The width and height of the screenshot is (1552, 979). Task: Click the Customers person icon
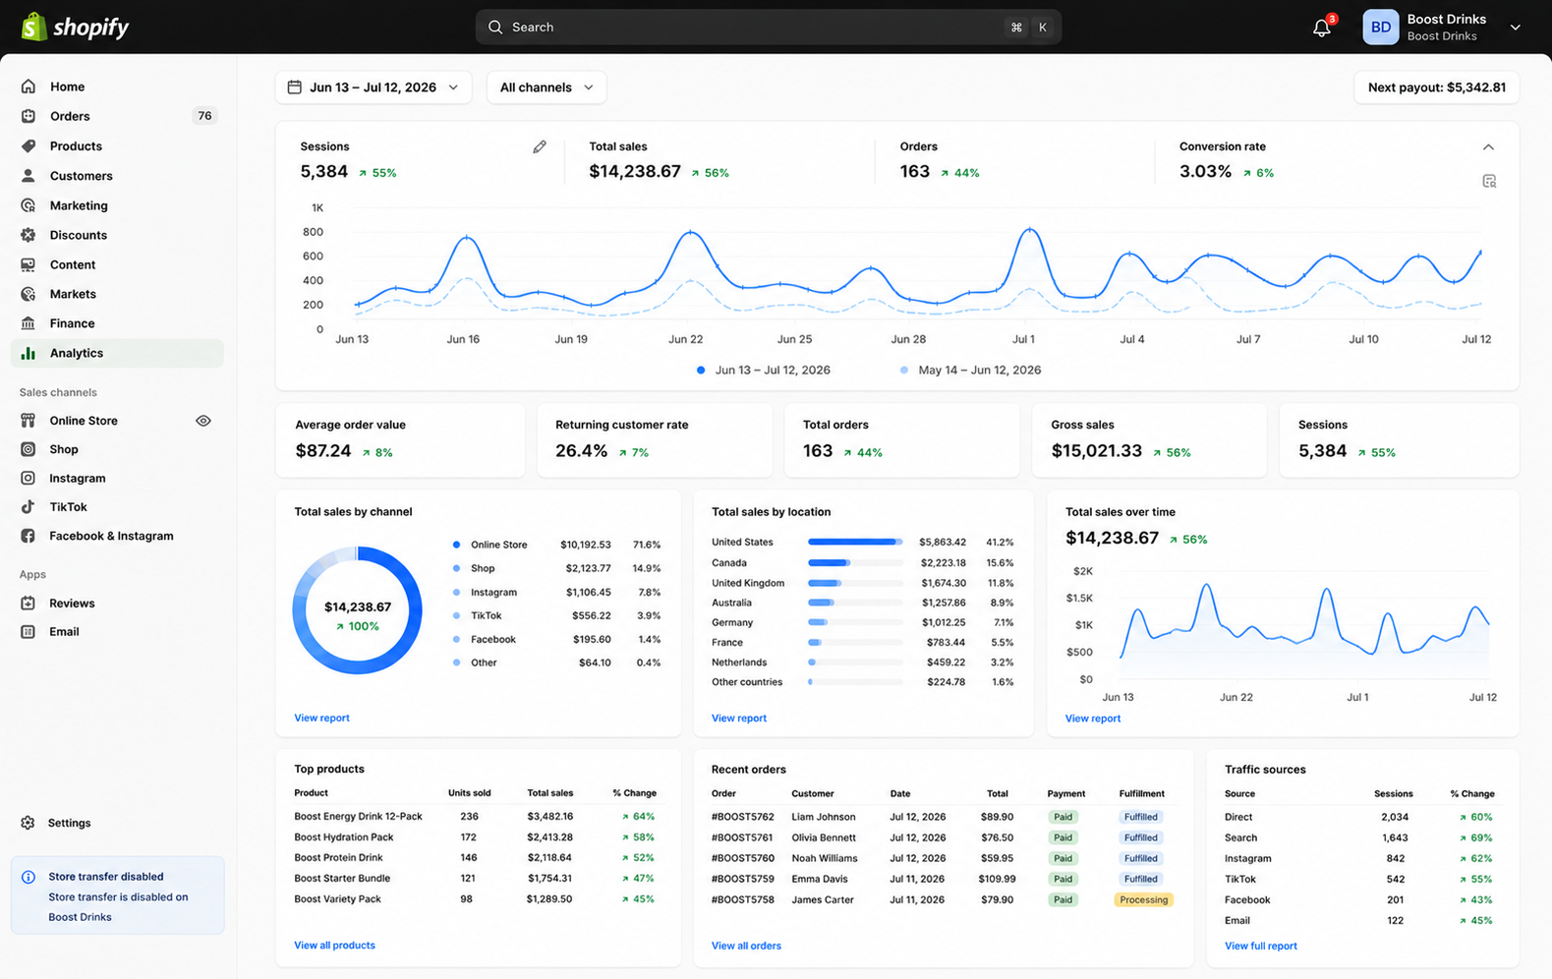click(29, 176)
